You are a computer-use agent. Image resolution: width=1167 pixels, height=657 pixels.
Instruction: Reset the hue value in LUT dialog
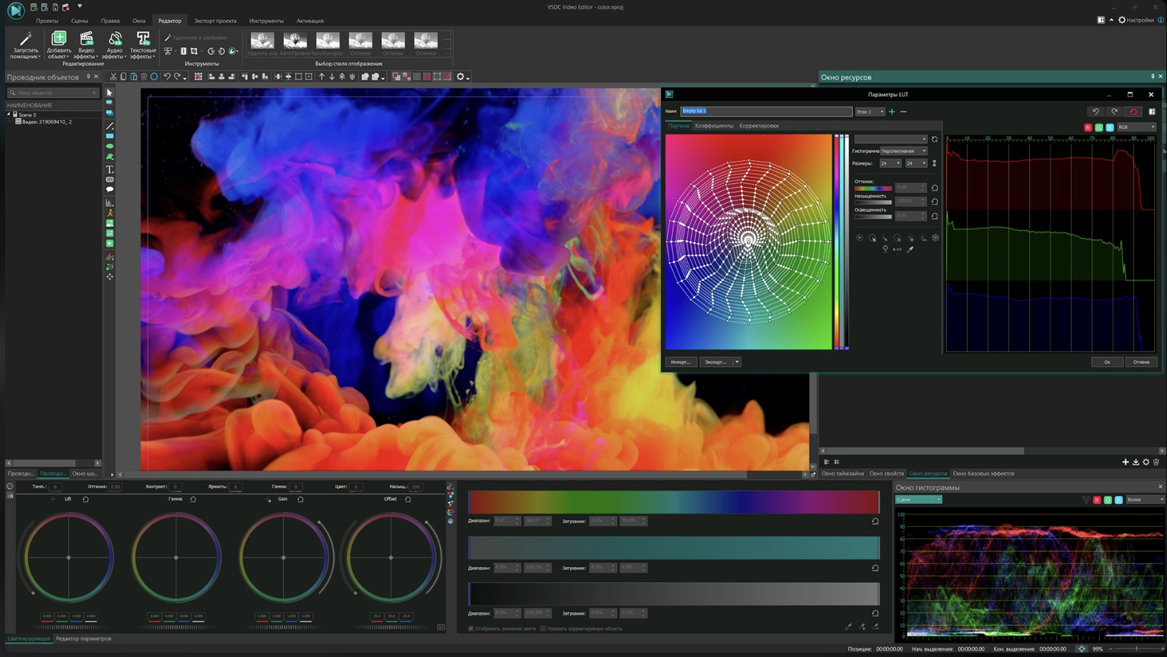click(935, 188)
